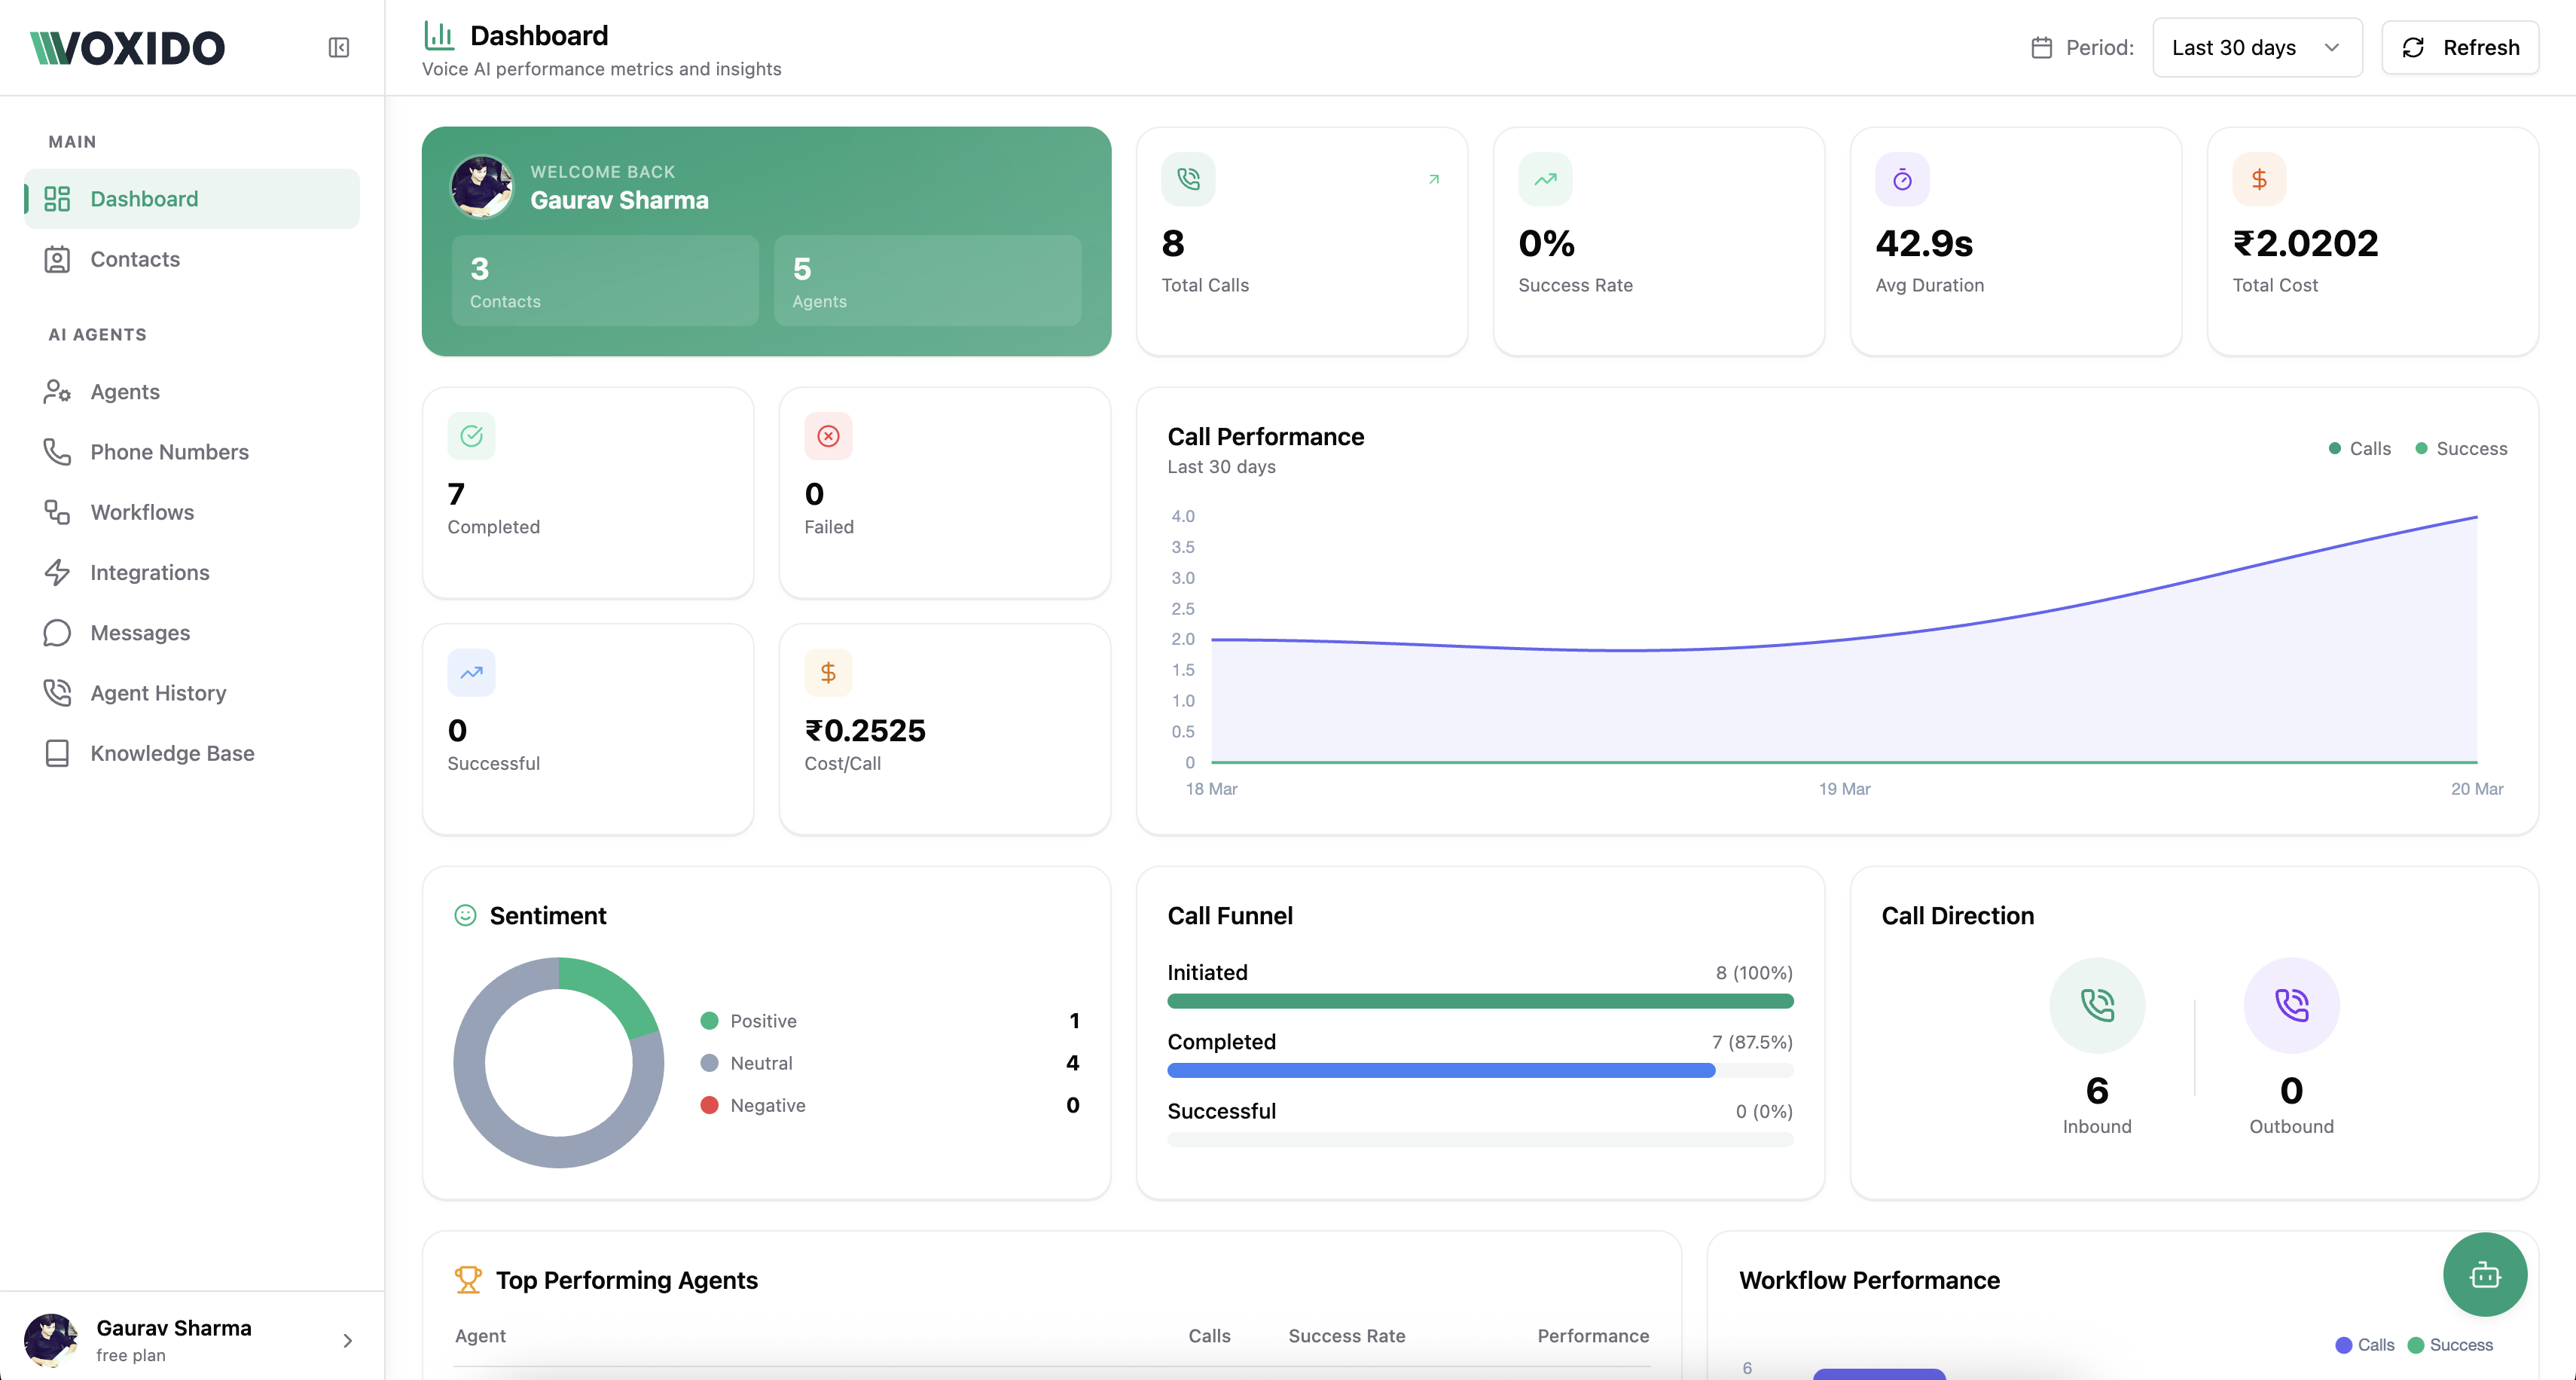Click the Completed funnel progress bar
This screenshot has width=2576, height=1380.
[x=1440, y=1071]
